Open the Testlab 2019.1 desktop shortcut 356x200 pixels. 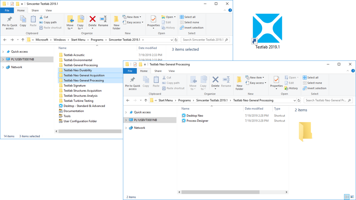[x=267, y=29]
